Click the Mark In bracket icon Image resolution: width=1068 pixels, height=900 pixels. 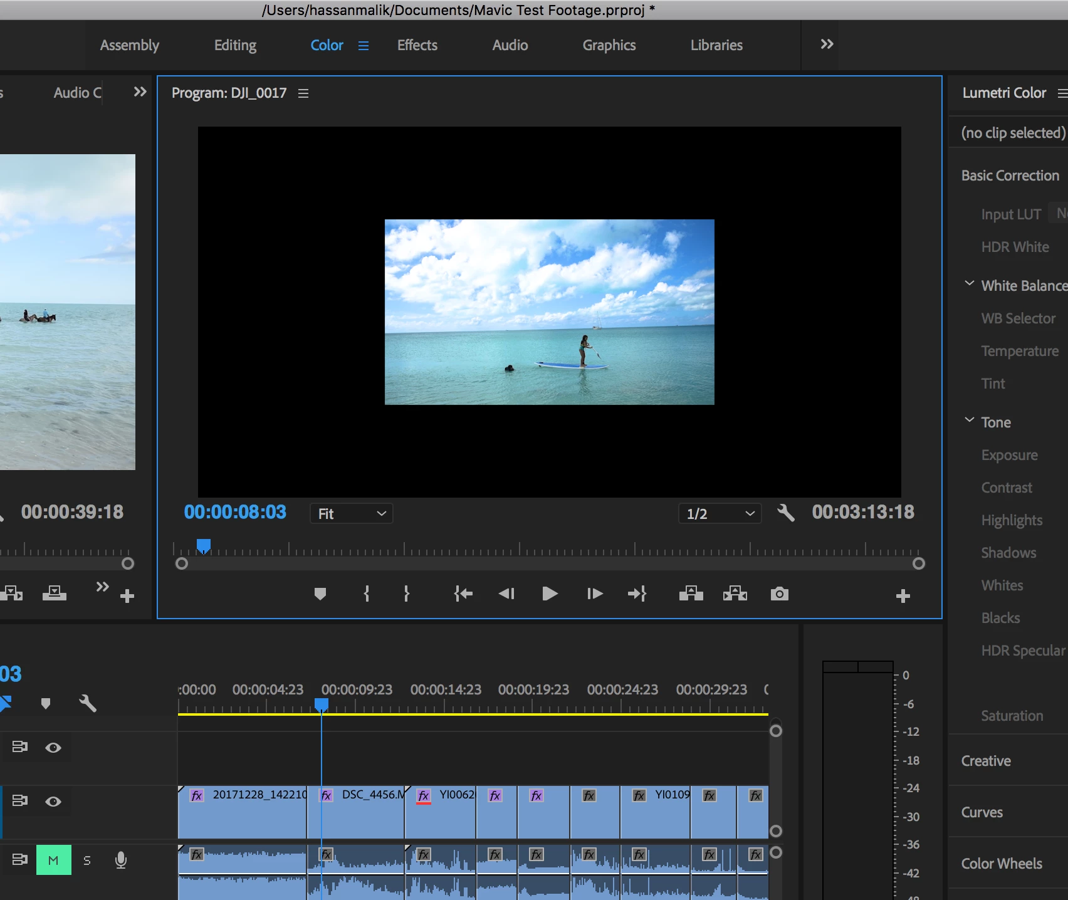(x=367, y=594)
